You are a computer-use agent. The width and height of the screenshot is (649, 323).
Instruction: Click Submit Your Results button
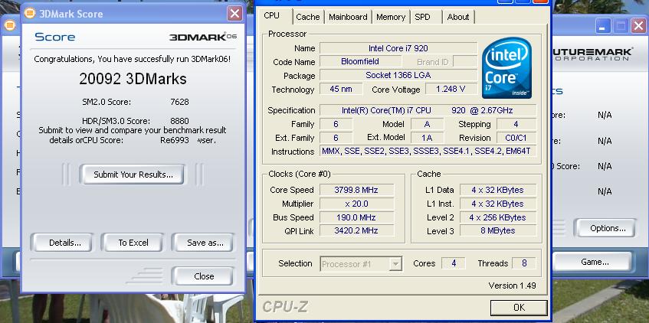[133, 175]
